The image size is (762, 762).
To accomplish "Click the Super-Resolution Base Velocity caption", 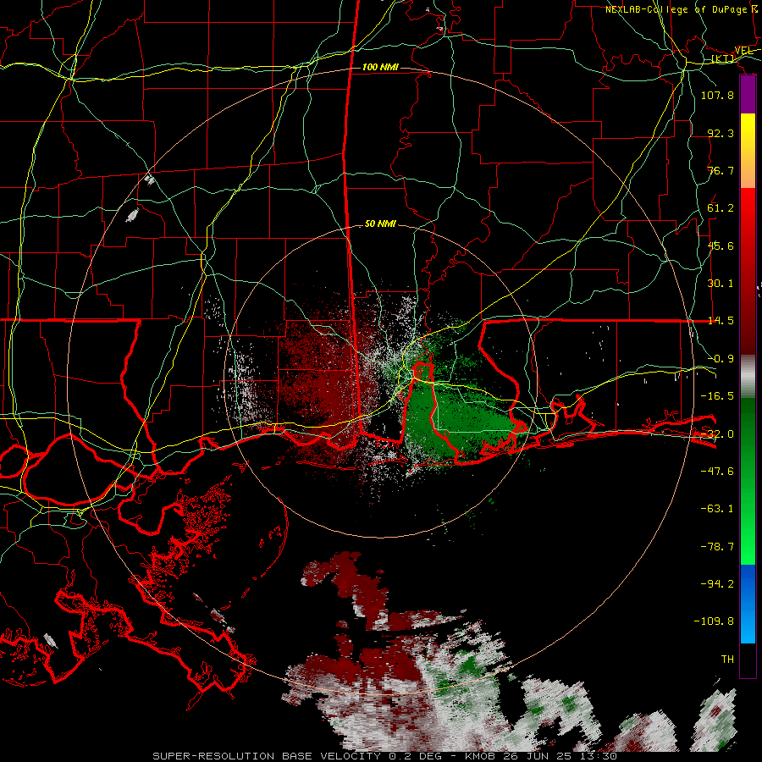I will (385, 756).
